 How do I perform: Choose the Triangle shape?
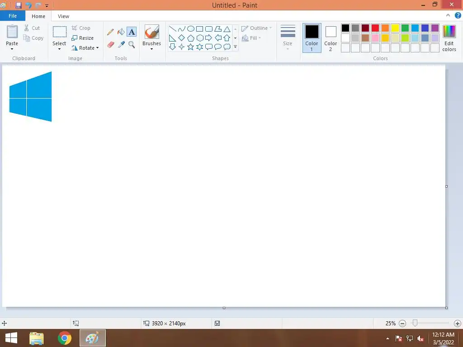[227, 29]
